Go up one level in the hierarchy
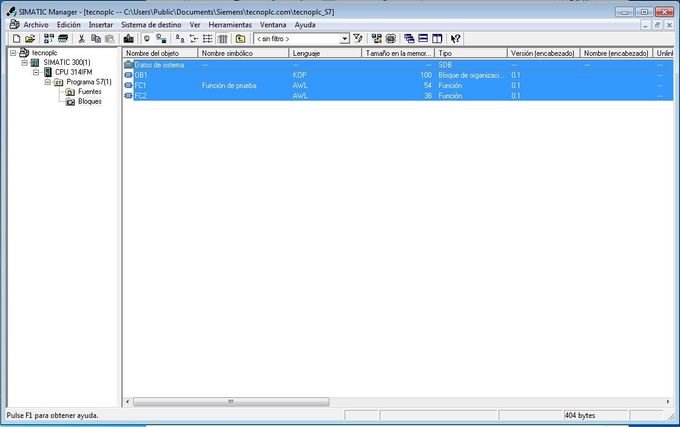Viewport: 680px width, 427px height. pos(240,39)
